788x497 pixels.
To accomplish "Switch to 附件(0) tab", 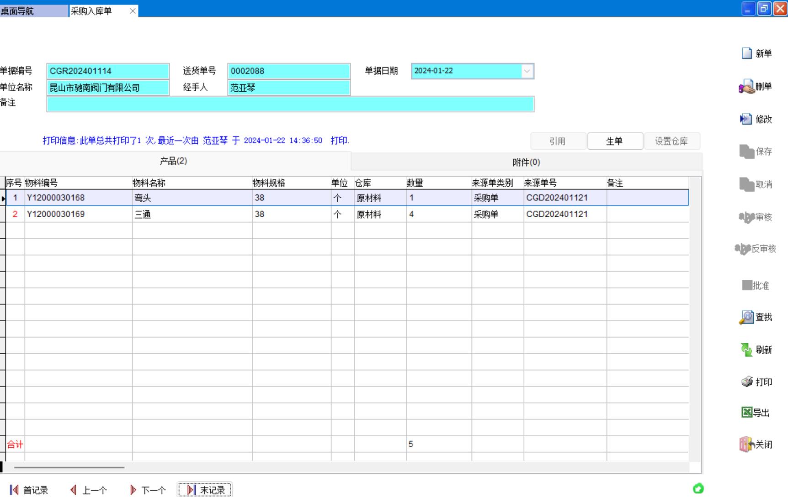I will pos(526,162).
